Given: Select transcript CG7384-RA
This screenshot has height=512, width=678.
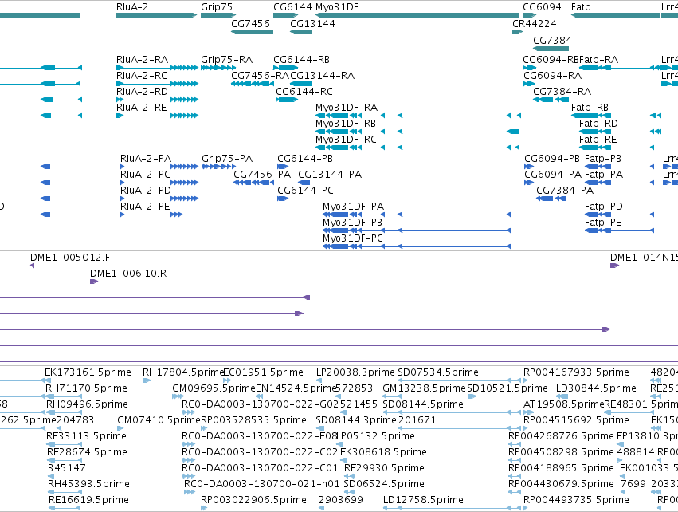Looking at the screenshot, I should [x=551, y=100].
